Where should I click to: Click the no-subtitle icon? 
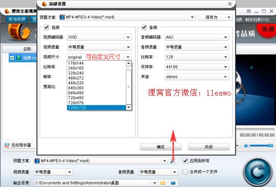point(7,145)
